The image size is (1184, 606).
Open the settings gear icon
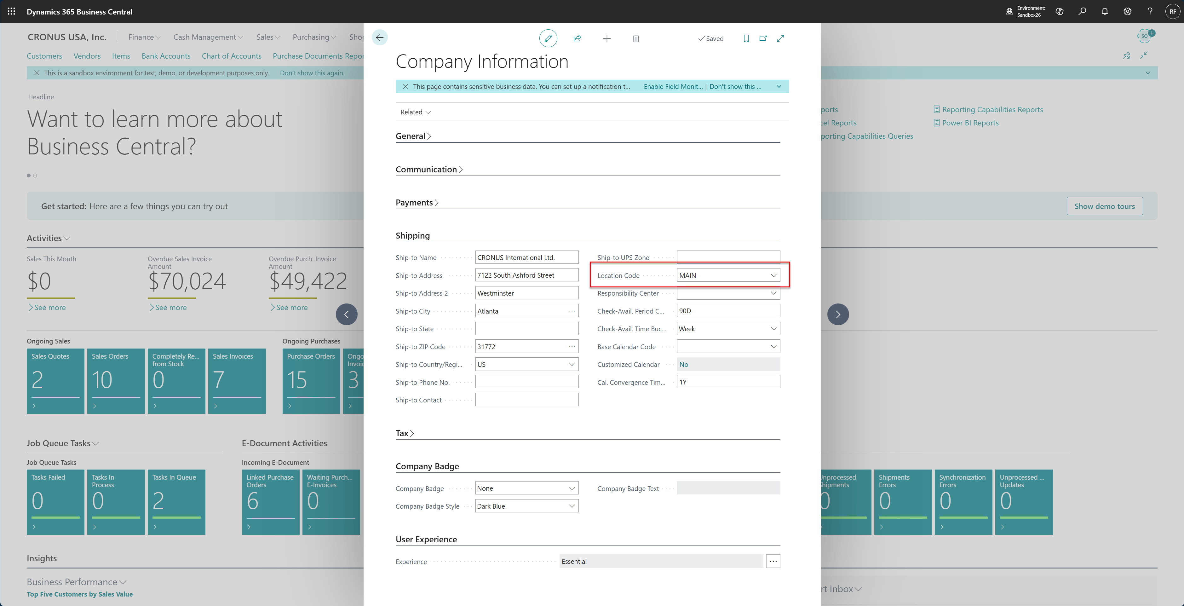(x=1127, y=11)
